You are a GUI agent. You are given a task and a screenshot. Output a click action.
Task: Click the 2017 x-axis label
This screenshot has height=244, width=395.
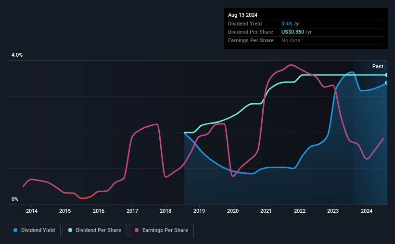point(132,211)
